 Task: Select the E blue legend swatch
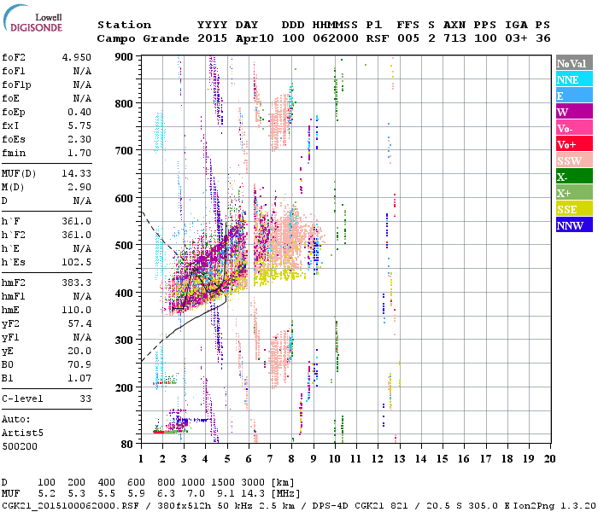pyautogui.click(x=574, y=96)
